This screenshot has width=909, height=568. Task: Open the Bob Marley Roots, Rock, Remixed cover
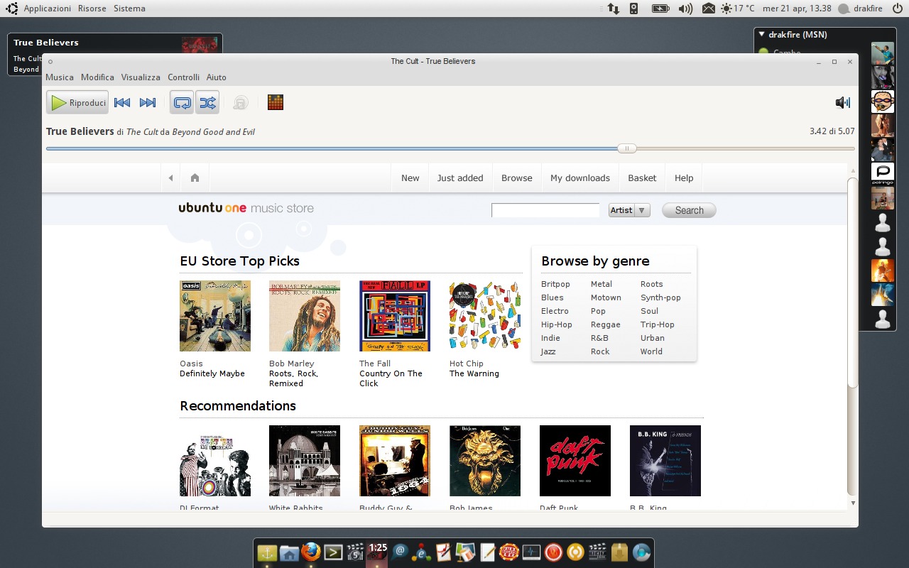305,316
